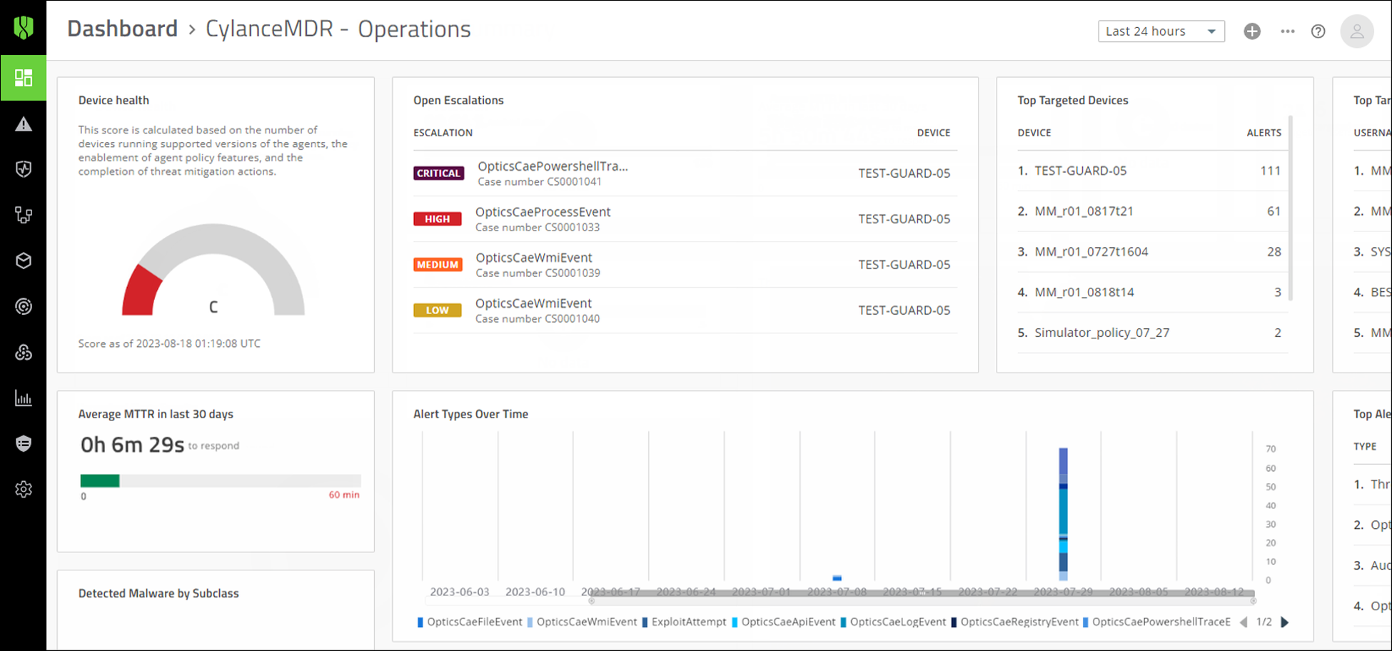Click the Cylance shield logo

[x=24, y=28]
